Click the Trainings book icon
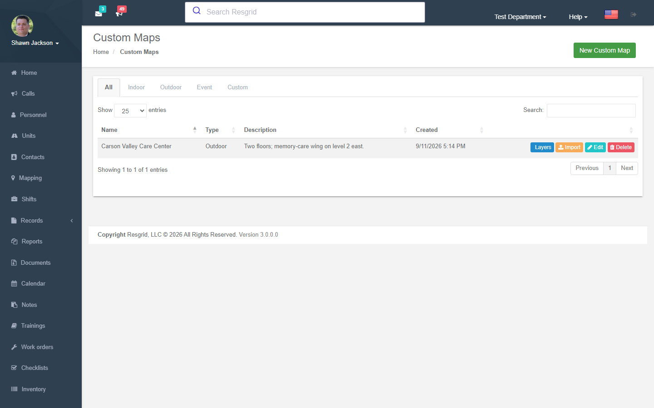 (14, 326)
